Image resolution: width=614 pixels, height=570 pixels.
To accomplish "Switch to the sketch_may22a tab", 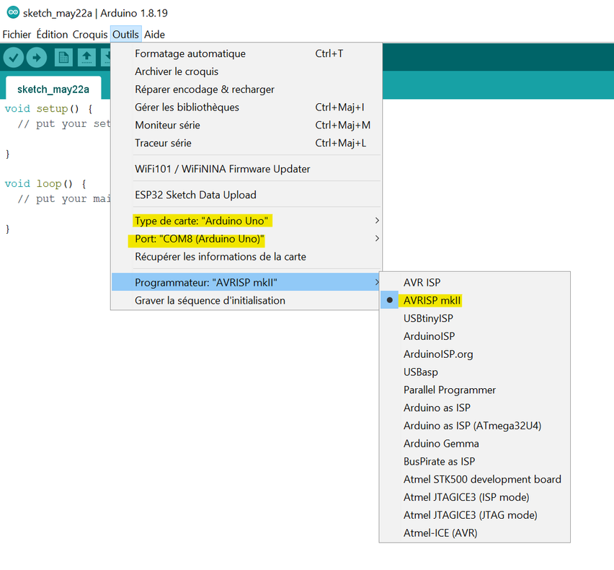I will pos(53,89).
